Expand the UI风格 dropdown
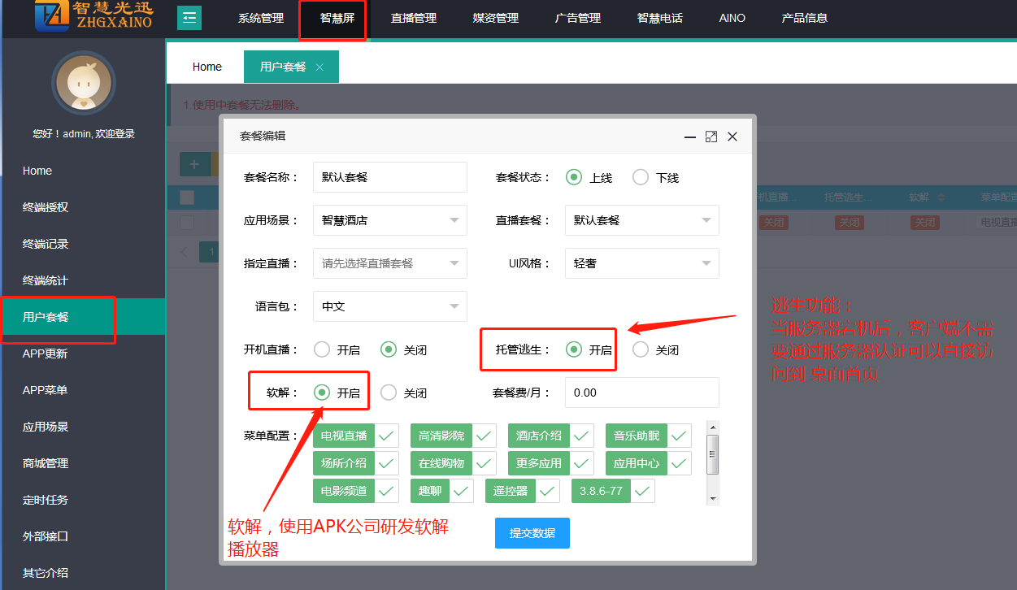 642,263
